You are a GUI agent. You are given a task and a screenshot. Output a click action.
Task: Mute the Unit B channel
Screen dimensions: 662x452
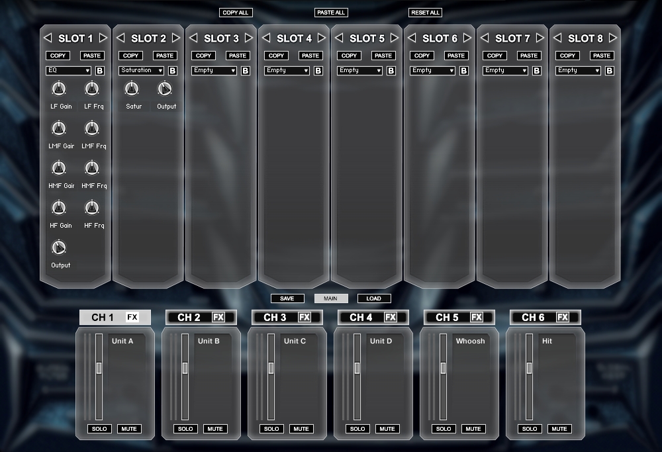tap(215, 429)
